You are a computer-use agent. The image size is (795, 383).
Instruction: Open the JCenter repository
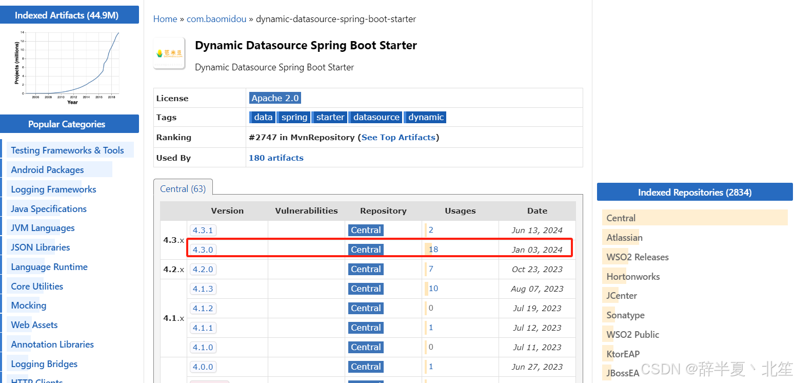click(622, 296)
